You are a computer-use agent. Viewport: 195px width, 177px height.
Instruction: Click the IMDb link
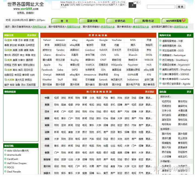pyautogui.click(x=149, y=55)
